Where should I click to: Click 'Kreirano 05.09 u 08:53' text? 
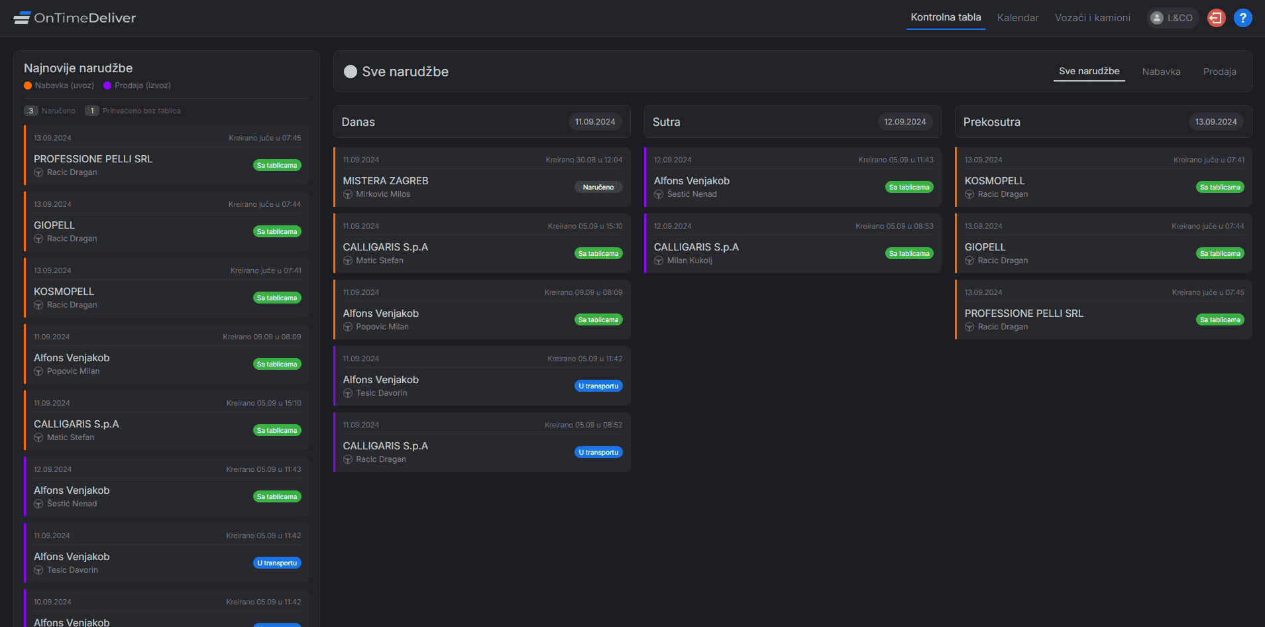click(x=894, y=226)
